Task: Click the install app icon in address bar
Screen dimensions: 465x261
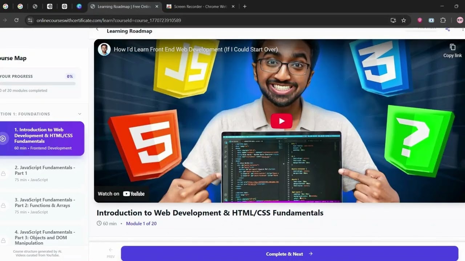Action: [393, 20]
